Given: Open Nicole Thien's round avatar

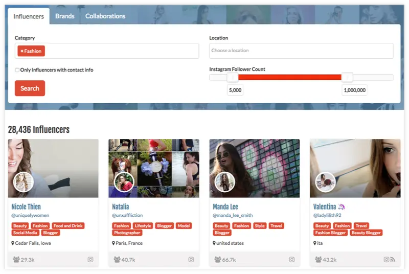Looking at the screenshot, I should tap(24, 182).
